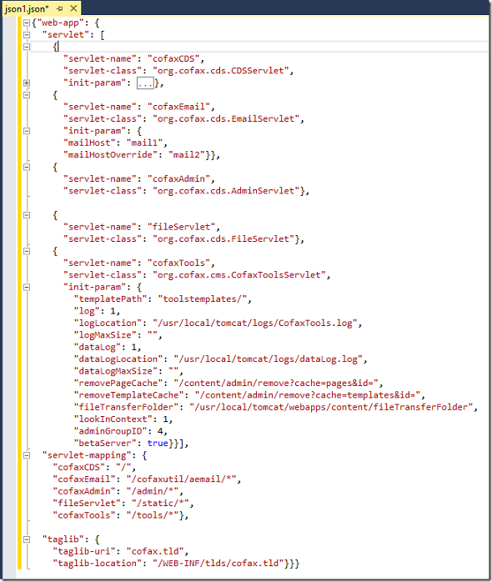Collapse the cofaxAdmin servlet object

pos(27,167)
